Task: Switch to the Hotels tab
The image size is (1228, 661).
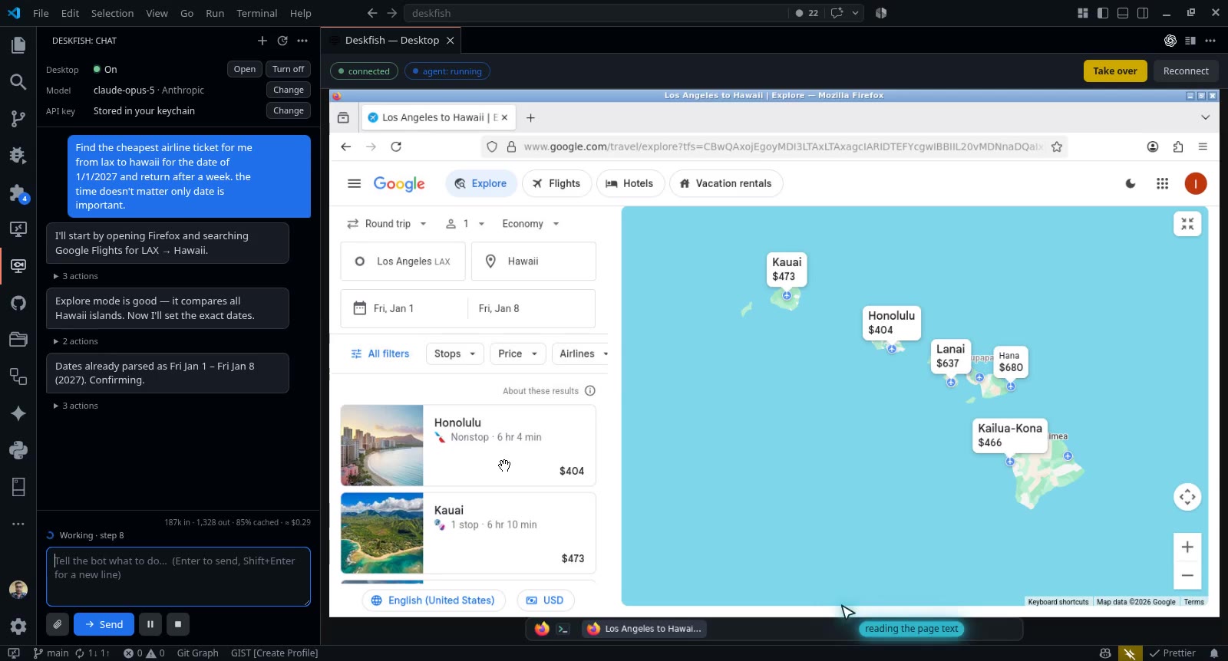Action: click(629, 183)
